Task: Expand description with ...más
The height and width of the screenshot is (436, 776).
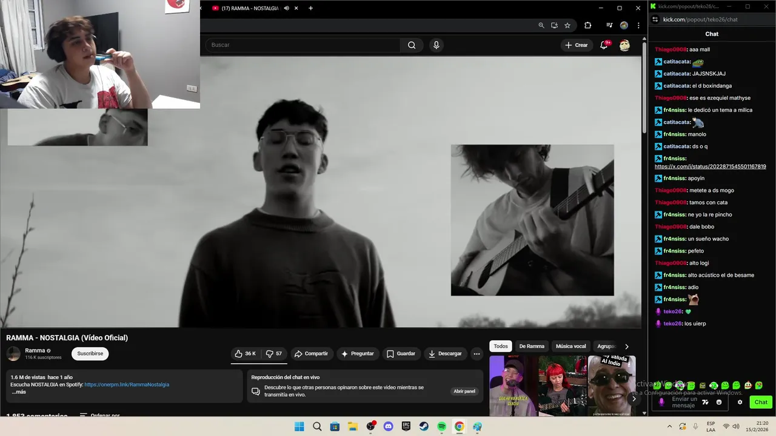Action: 19,392
